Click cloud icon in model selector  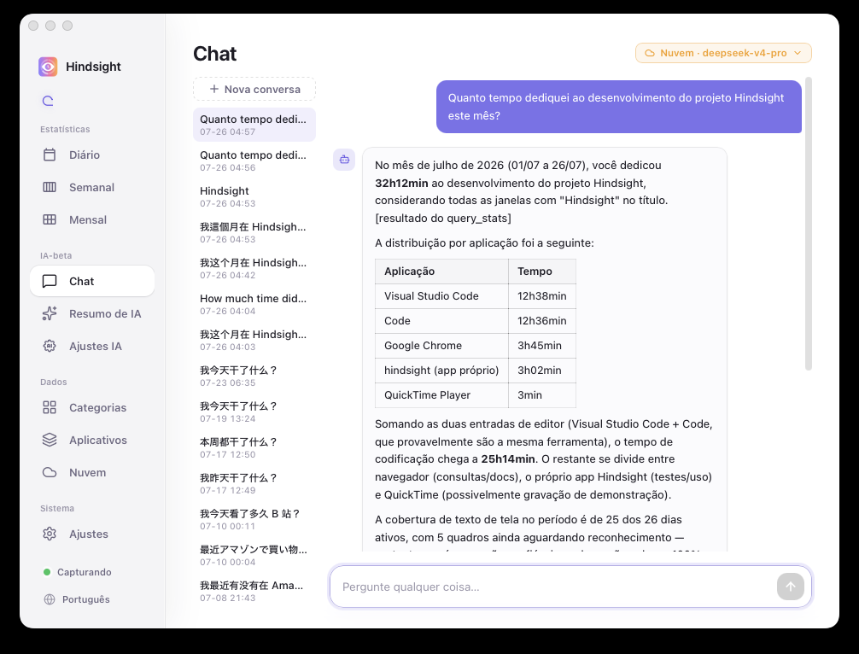coord(650,53)
